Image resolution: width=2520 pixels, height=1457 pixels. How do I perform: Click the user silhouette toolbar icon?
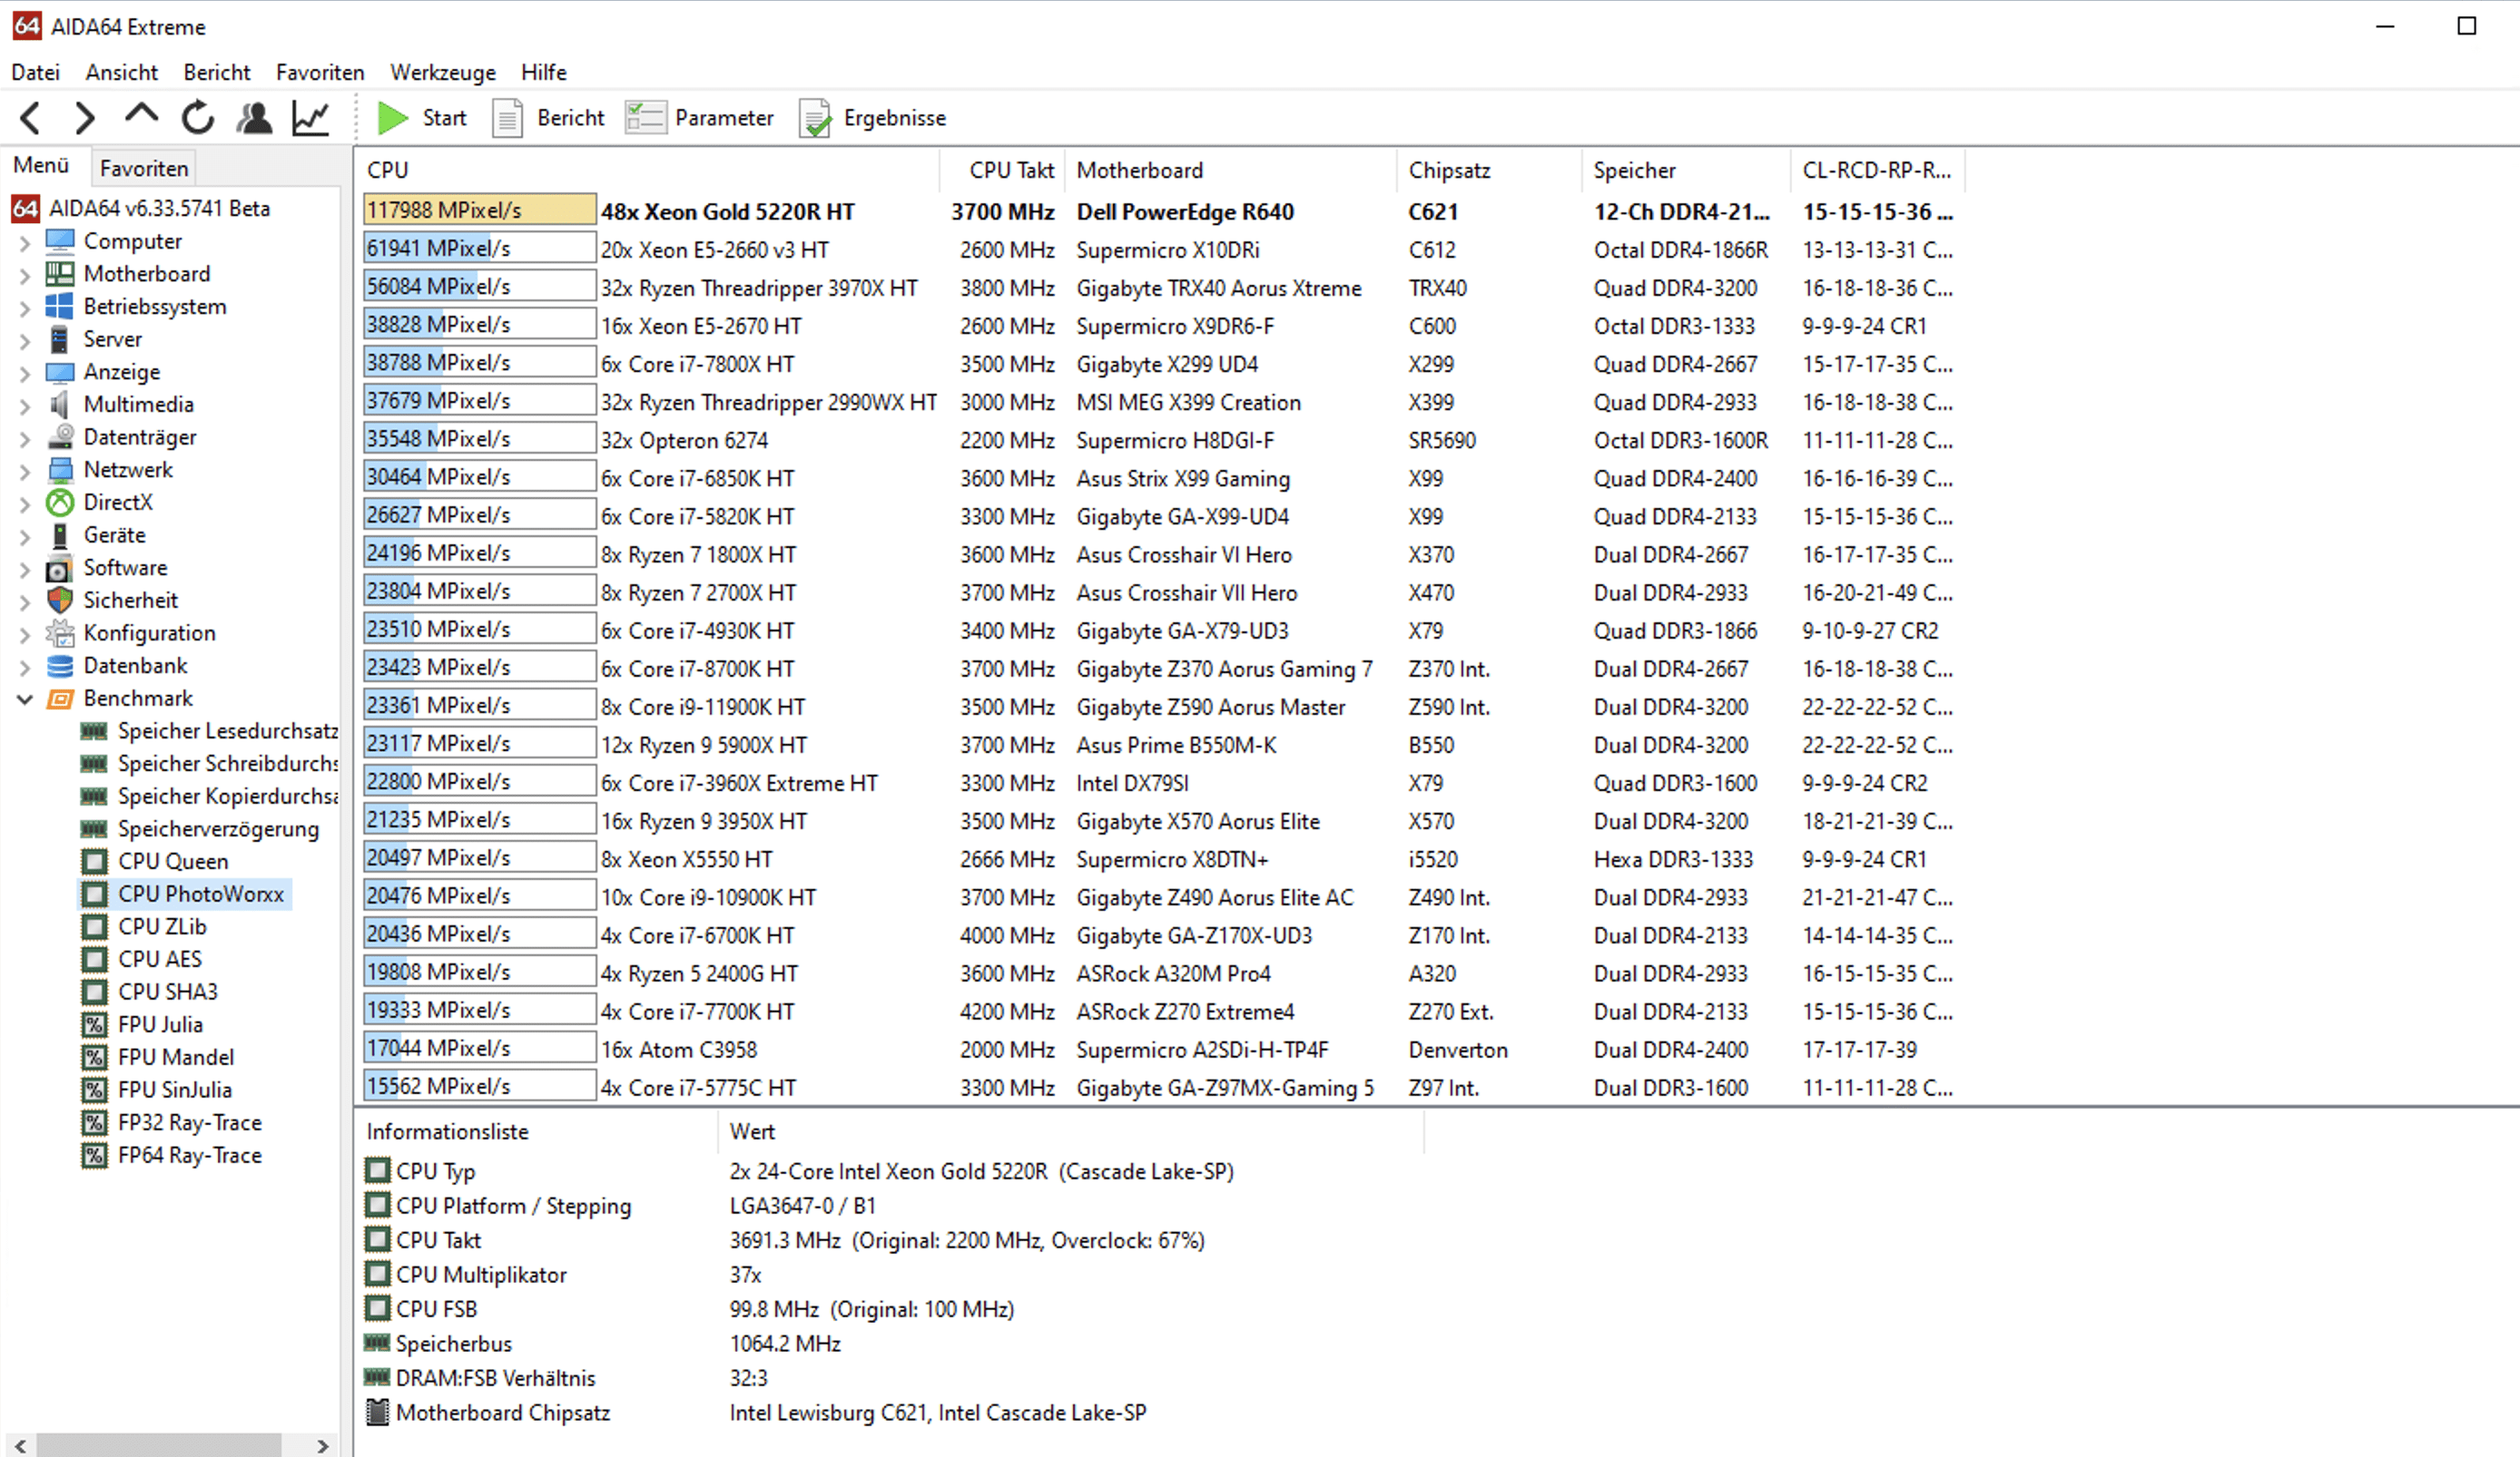pyautogui.click(x=254, y=118)
